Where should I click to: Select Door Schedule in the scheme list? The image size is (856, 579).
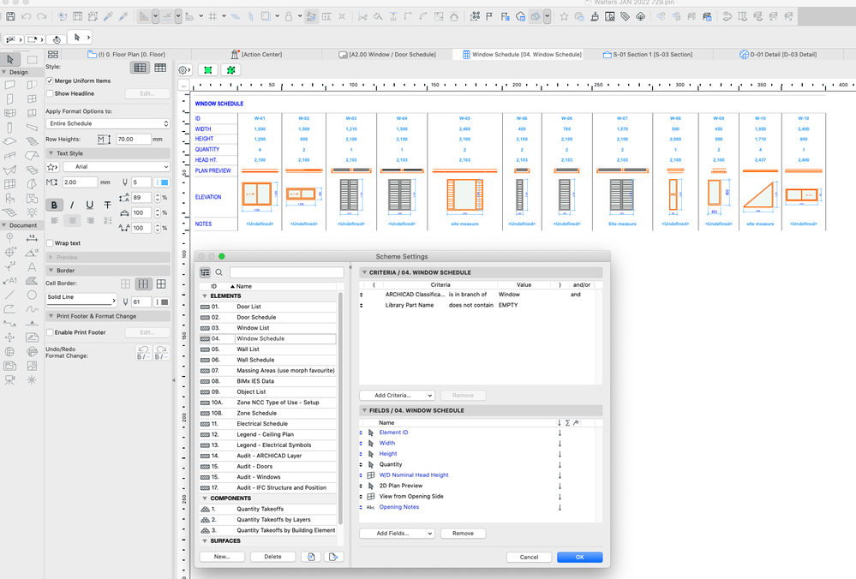click(256, 317)
